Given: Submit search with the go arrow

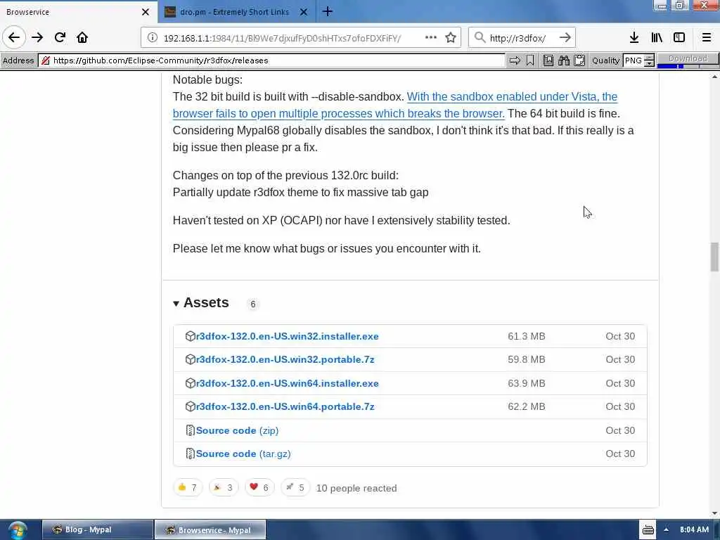Looking at the screenshot, I should pos(565,38).
